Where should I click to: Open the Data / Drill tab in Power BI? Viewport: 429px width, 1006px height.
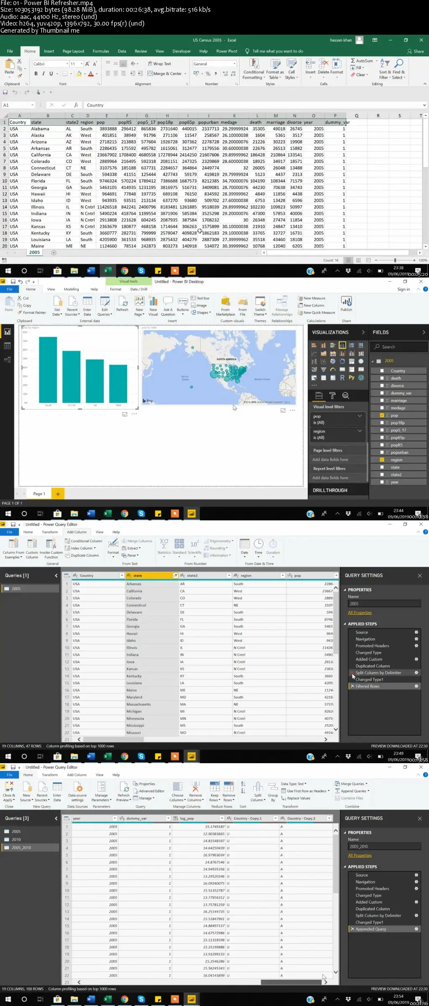pos(139,289)
